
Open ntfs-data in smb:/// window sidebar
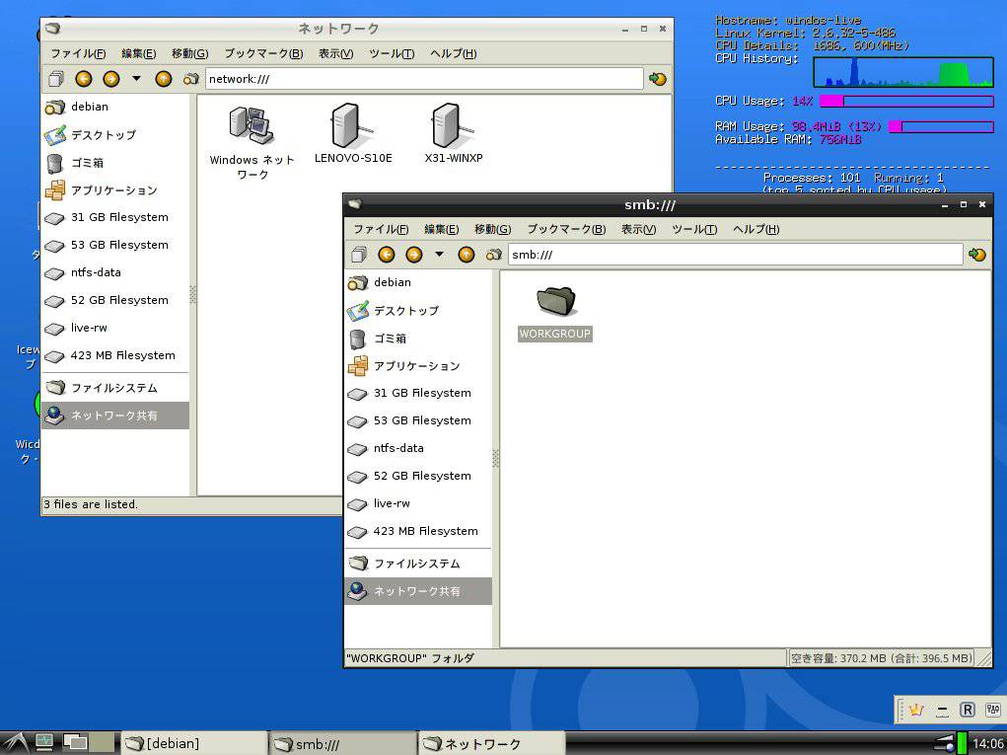click(x=418, y=448)
